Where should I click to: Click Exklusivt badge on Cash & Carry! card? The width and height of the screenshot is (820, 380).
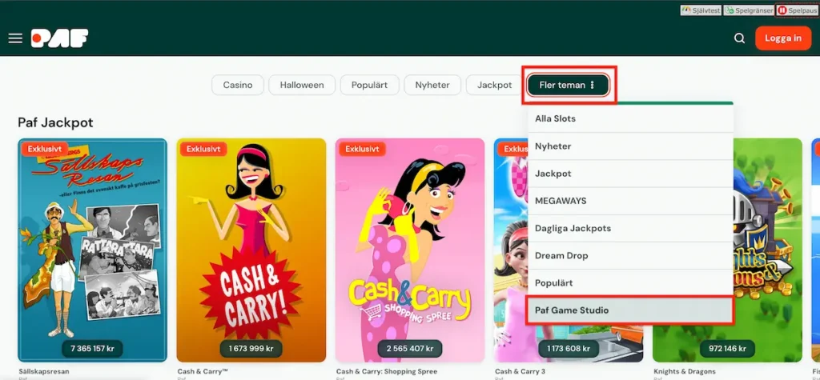point(203,149)
